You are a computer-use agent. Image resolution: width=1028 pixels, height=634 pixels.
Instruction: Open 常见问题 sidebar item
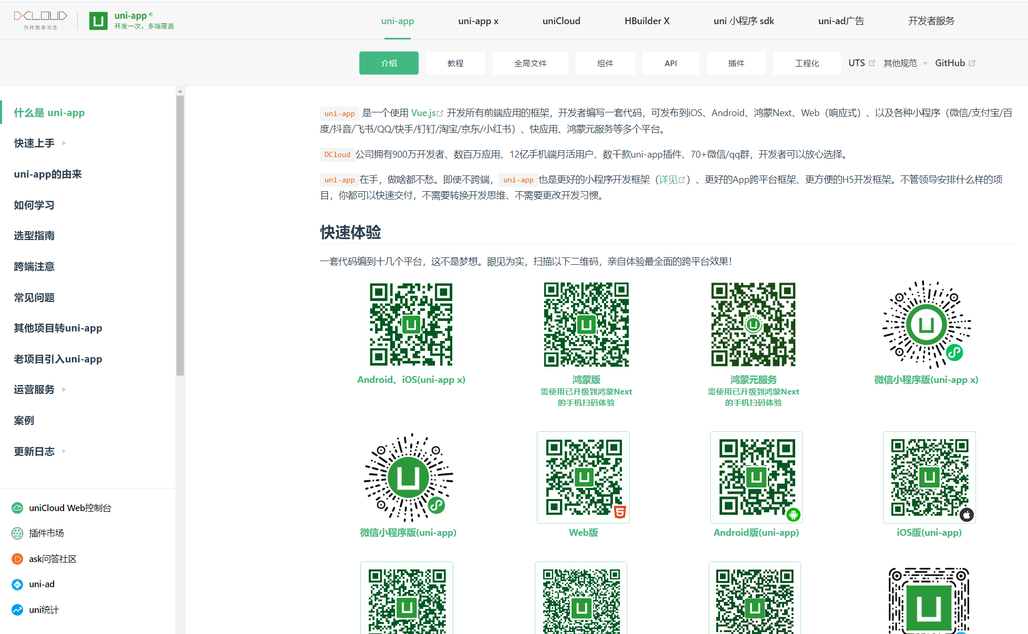coord(34,298)
